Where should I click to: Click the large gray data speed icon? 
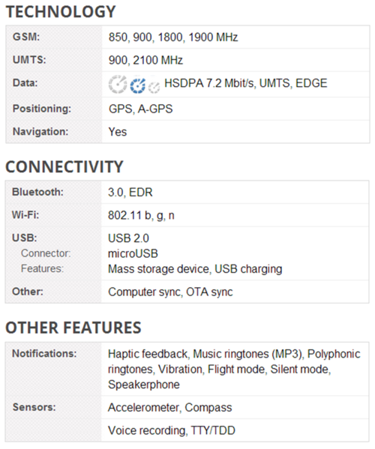pyautogui.click(x=118, y=85)
